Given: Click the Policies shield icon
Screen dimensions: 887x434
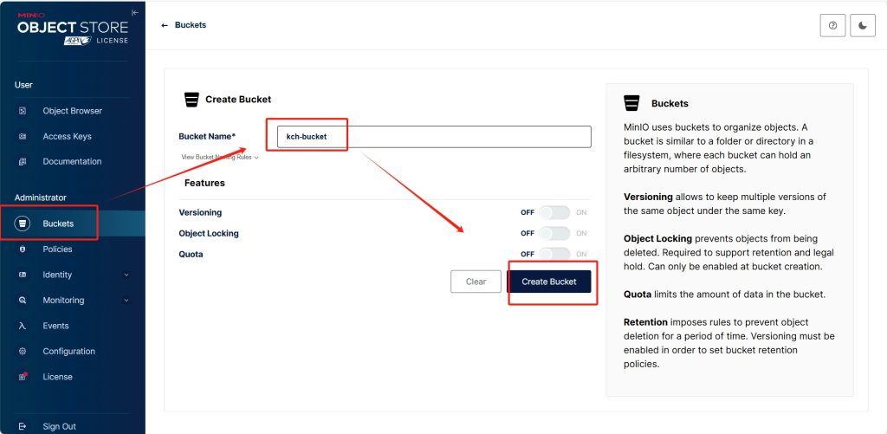Looking at the screenshot, I should 23,249.
